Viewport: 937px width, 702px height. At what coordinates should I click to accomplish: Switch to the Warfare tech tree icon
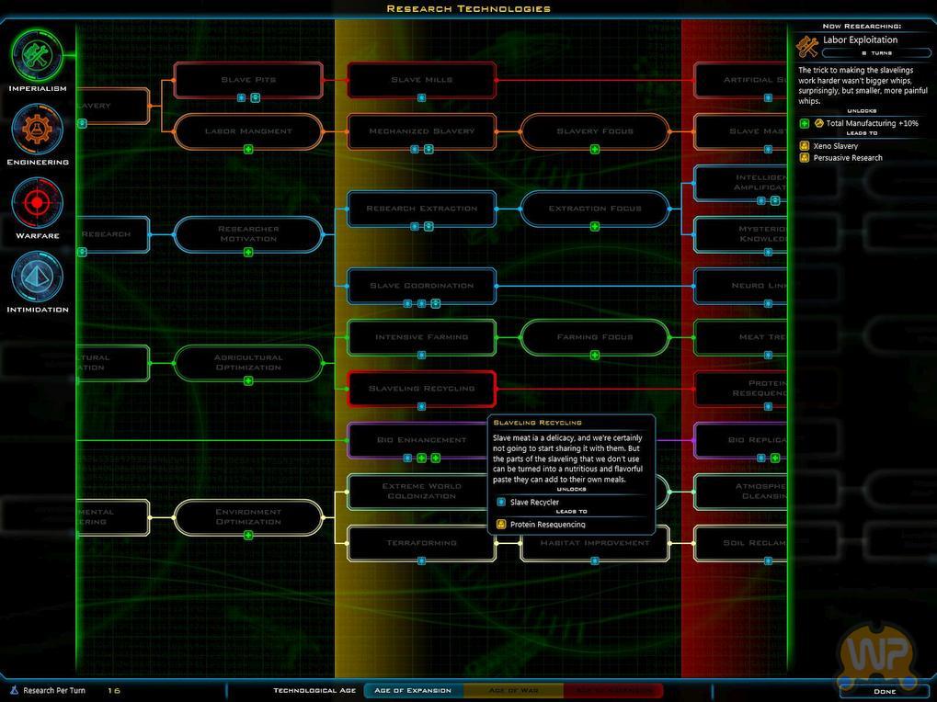[37, 202]
